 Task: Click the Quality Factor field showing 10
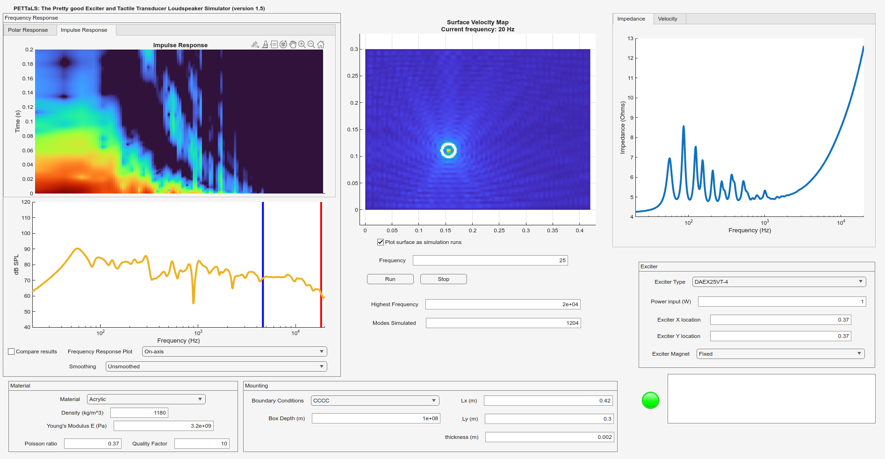coord(202,444)
